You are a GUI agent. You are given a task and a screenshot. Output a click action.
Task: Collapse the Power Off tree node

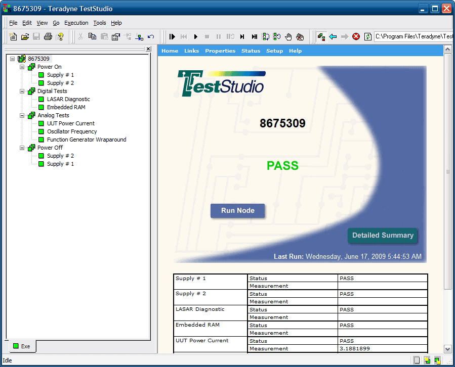coord(22,148)
